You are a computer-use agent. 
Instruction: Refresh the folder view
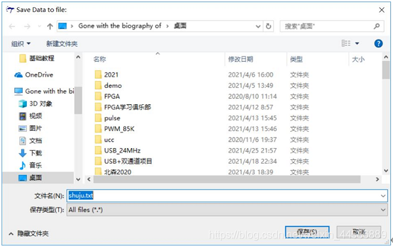pyautogui.click(x=269, y=26)
